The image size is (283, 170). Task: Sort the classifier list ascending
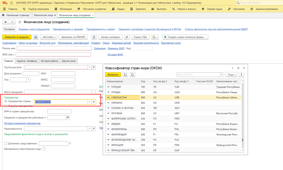point(125,74)
